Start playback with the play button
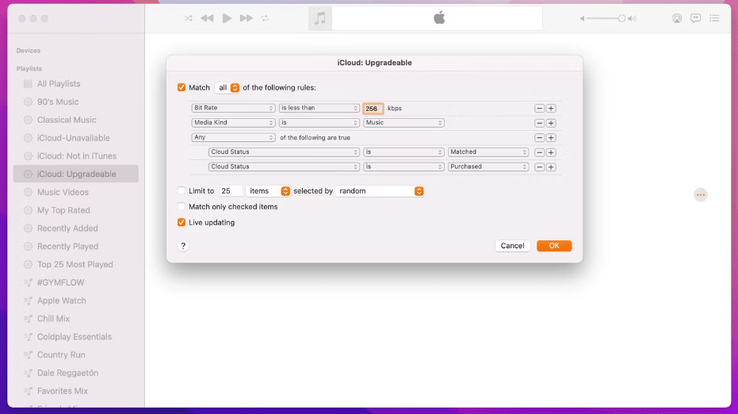The width and height of the screenshot is (738, 414). (x=227, y=18)
